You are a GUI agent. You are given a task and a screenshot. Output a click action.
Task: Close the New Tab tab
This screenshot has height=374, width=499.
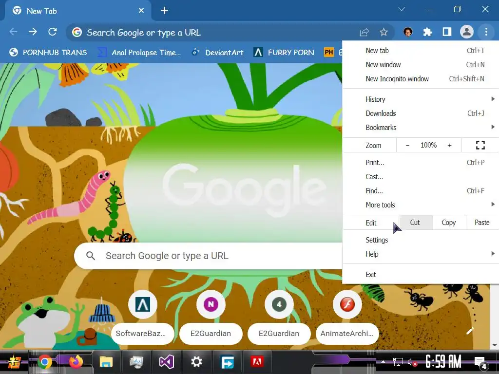(x=141, y=11)
